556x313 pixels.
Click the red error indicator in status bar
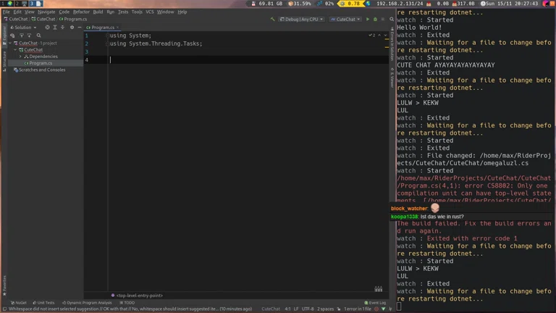click(376, 309)
